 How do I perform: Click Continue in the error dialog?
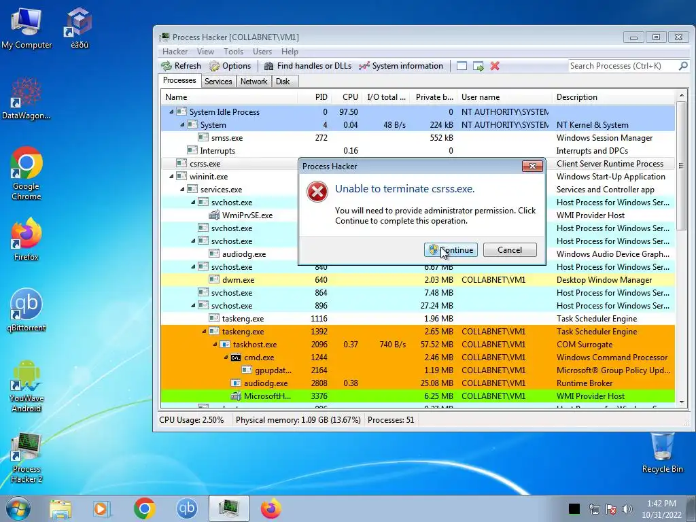tap(451, 250)
